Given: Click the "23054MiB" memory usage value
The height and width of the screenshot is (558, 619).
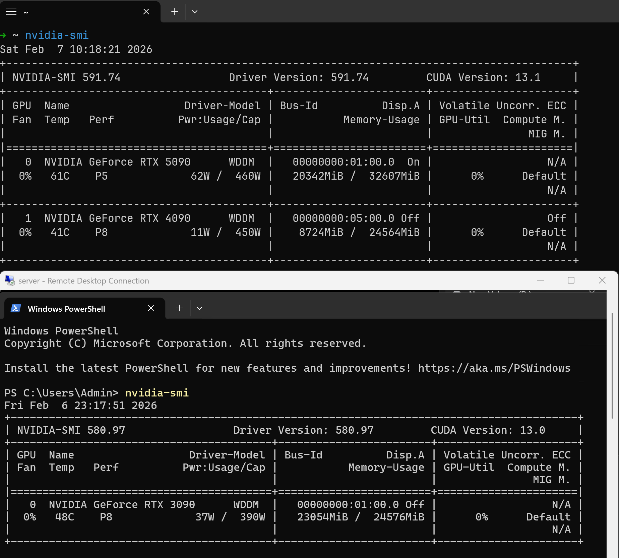Looking at the screenshot, I should click(x=323, y=517).
